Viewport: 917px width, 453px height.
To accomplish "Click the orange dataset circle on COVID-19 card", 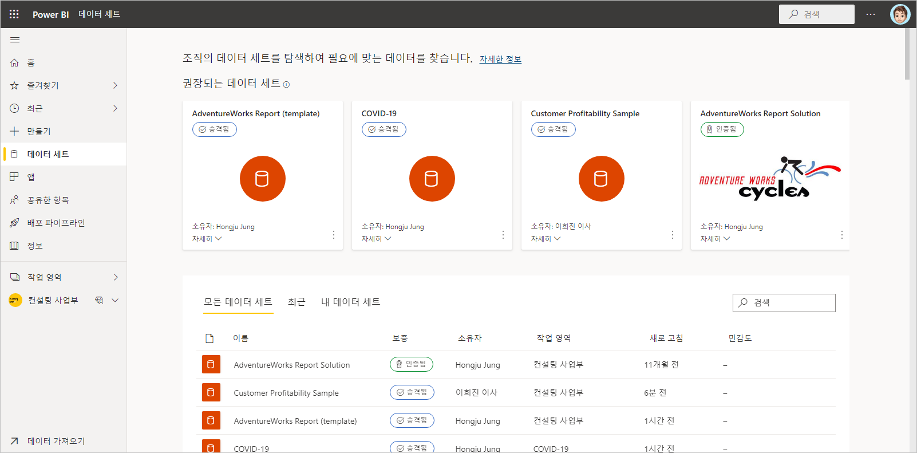I will pos(432,179).
